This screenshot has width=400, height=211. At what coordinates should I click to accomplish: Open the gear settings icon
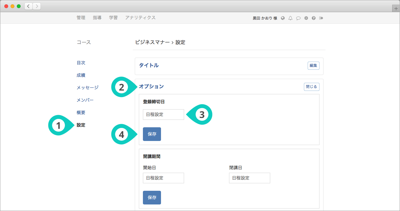(x=306, y=18)
